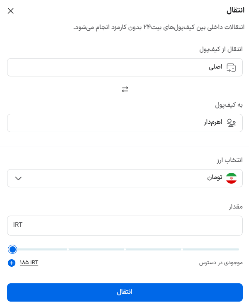
Task: Set amount slider to its far-right end
Action: 239,249
